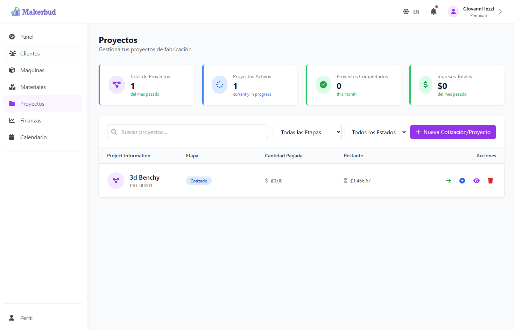The height and width of the screenshot is (330, 515).
Task: Navigate to Finanzas section
Action: click(x=31, y=120)
